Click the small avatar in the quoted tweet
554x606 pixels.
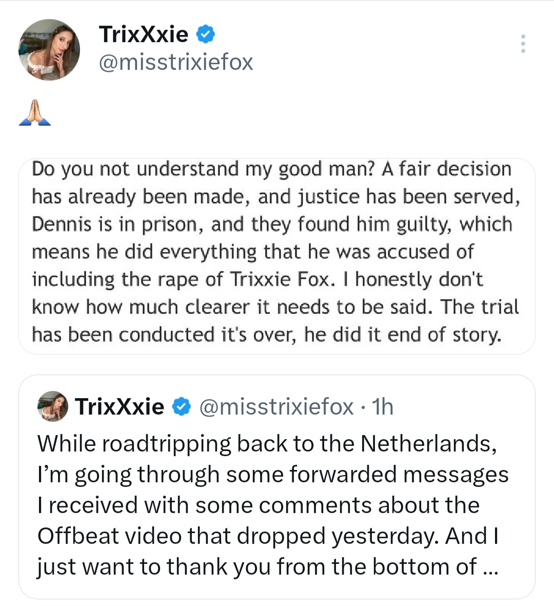(53, 406)
